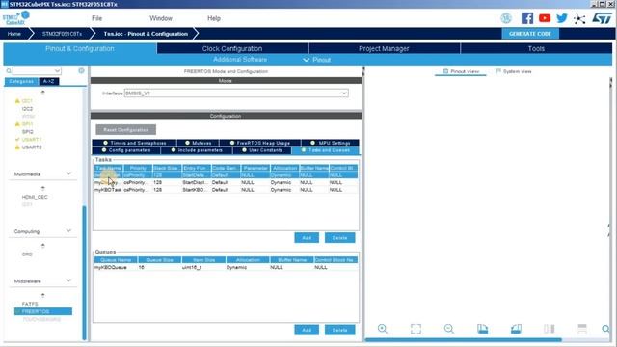Open the YouTube link icon
Image resolution: width=617 pixels, height=347 pixels.
[545, 18]
